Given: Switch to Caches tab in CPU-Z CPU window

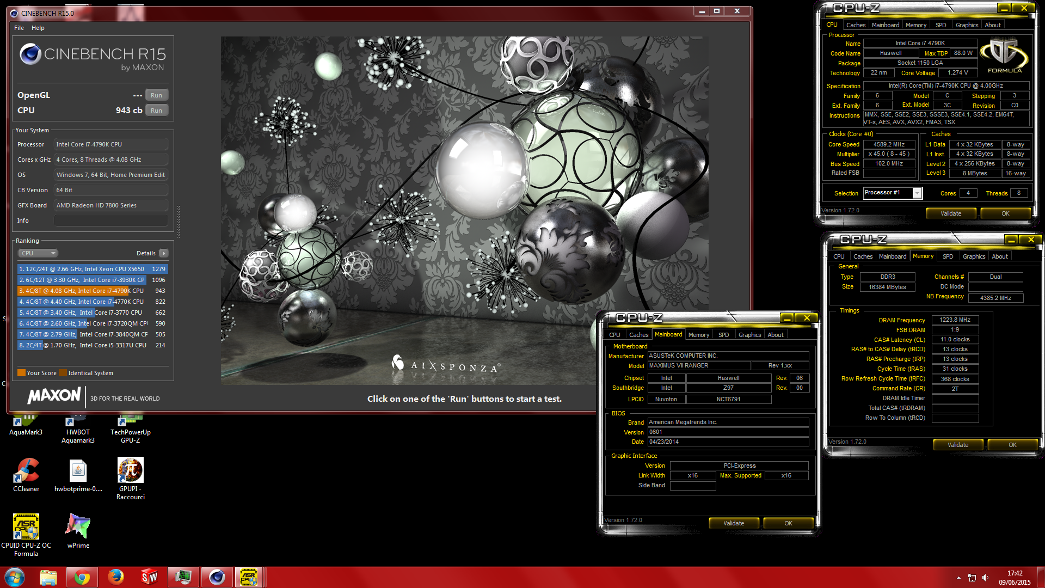Looking at the screenshot, I should coord(856,25).
